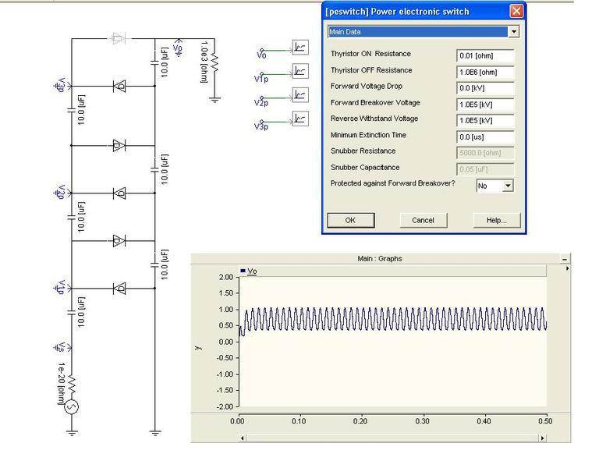Open Help for power electronic switch
Viewport: 599px width, 468px height.
[x=497, y=220]
